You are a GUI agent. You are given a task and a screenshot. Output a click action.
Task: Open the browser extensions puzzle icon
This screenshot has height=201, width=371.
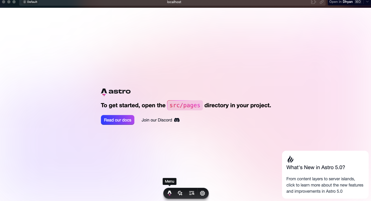[x=313, y=2]
